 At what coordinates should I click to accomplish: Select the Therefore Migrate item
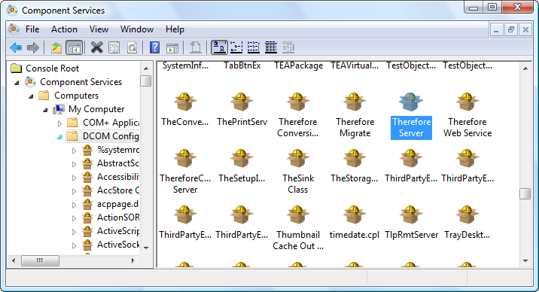pos(355,115)
